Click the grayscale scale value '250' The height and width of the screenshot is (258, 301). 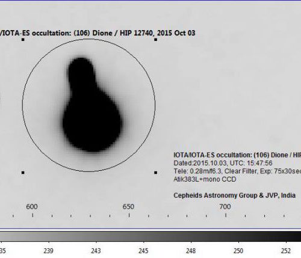pos(238,251)
